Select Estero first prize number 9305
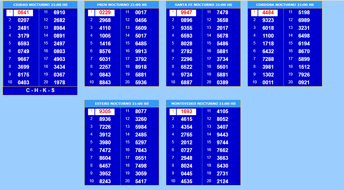 coord(105,112)
